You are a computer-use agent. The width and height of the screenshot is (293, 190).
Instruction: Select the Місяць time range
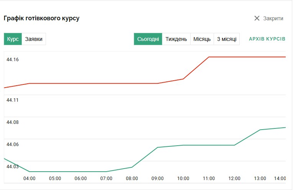[202, 39]
